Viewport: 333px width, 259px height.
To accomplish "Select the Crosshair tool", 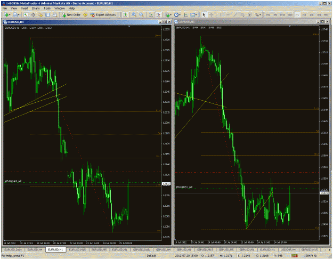I will coord(212,15).
